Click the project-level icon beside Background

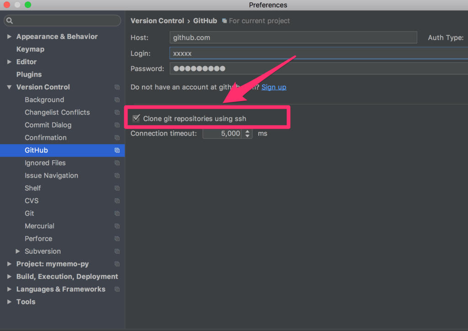pyautogui.click(x=117, y=100)
